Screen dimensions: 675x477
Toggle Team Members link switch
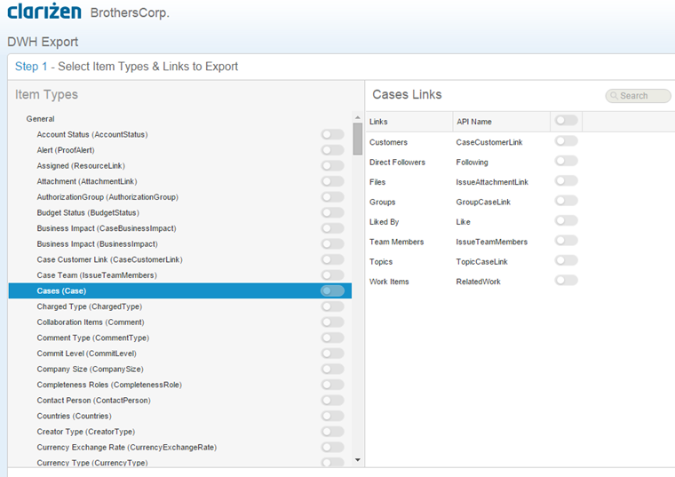coord(566,241)
